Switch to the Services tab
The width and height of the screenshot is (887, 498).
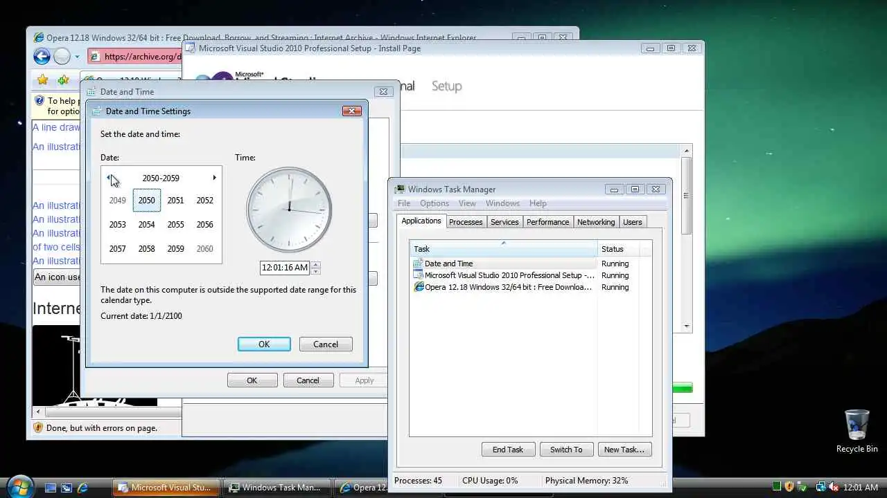(504, 222)
